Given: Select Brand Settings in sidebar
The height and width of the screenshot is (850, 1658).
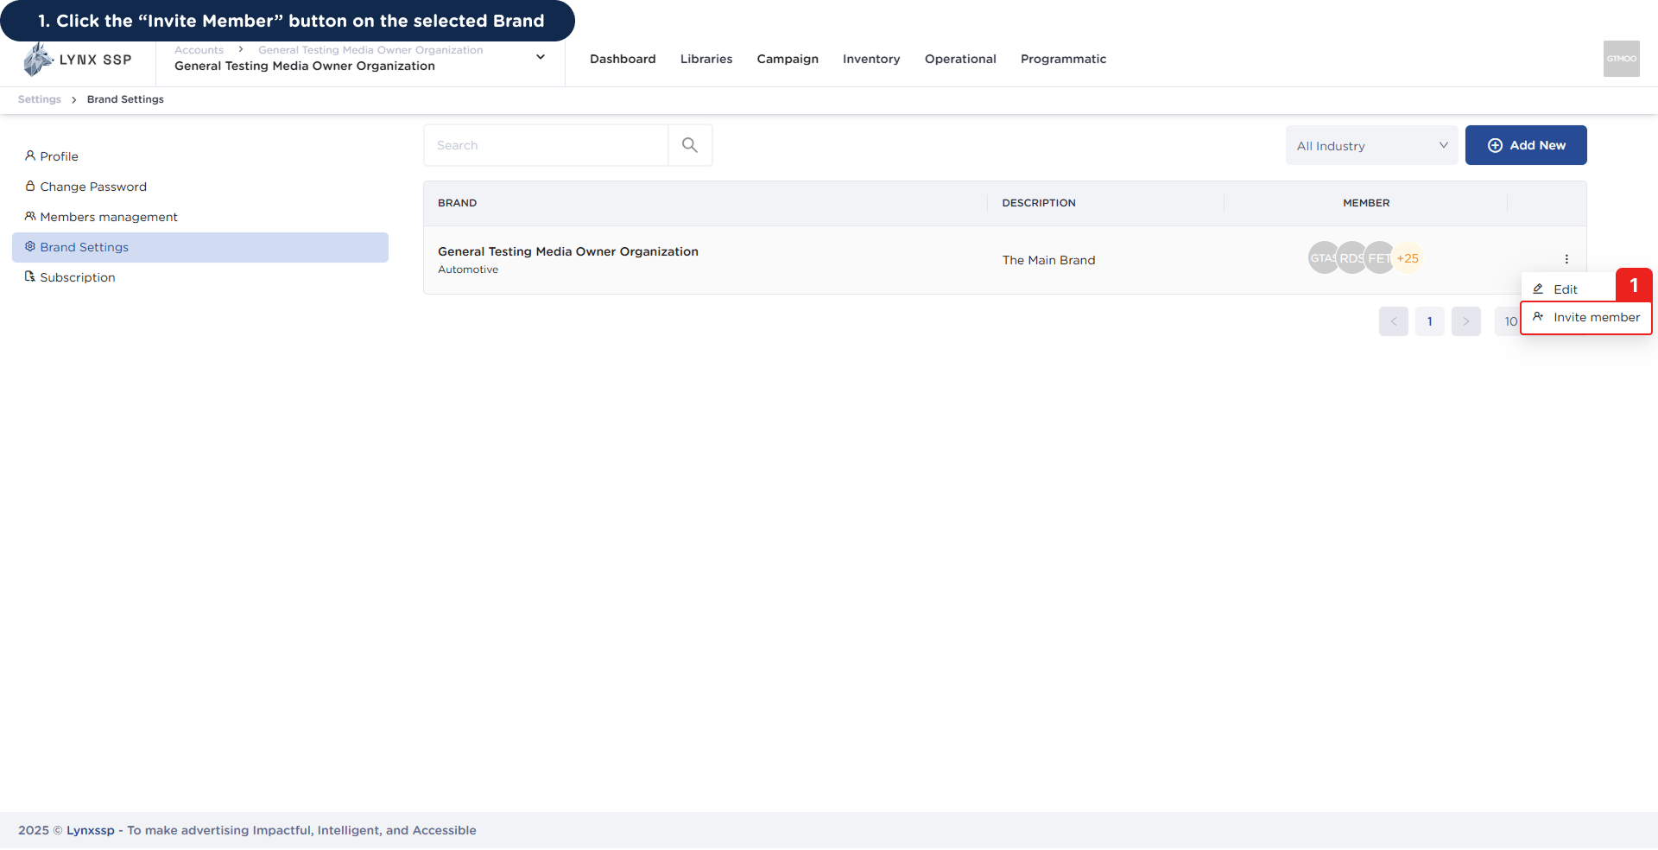Looking at the screenshot, I should click(x=200, y=247).
